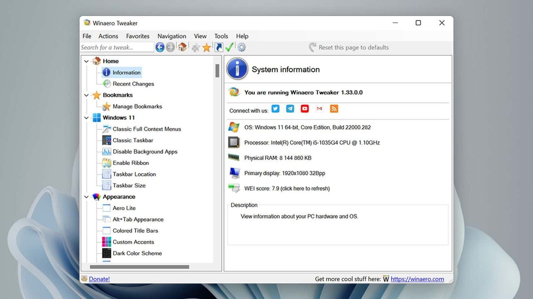This screenshot has height=299, width=533.
Task: Click the Back navigation arrow icon
Action: coord(160,47)
